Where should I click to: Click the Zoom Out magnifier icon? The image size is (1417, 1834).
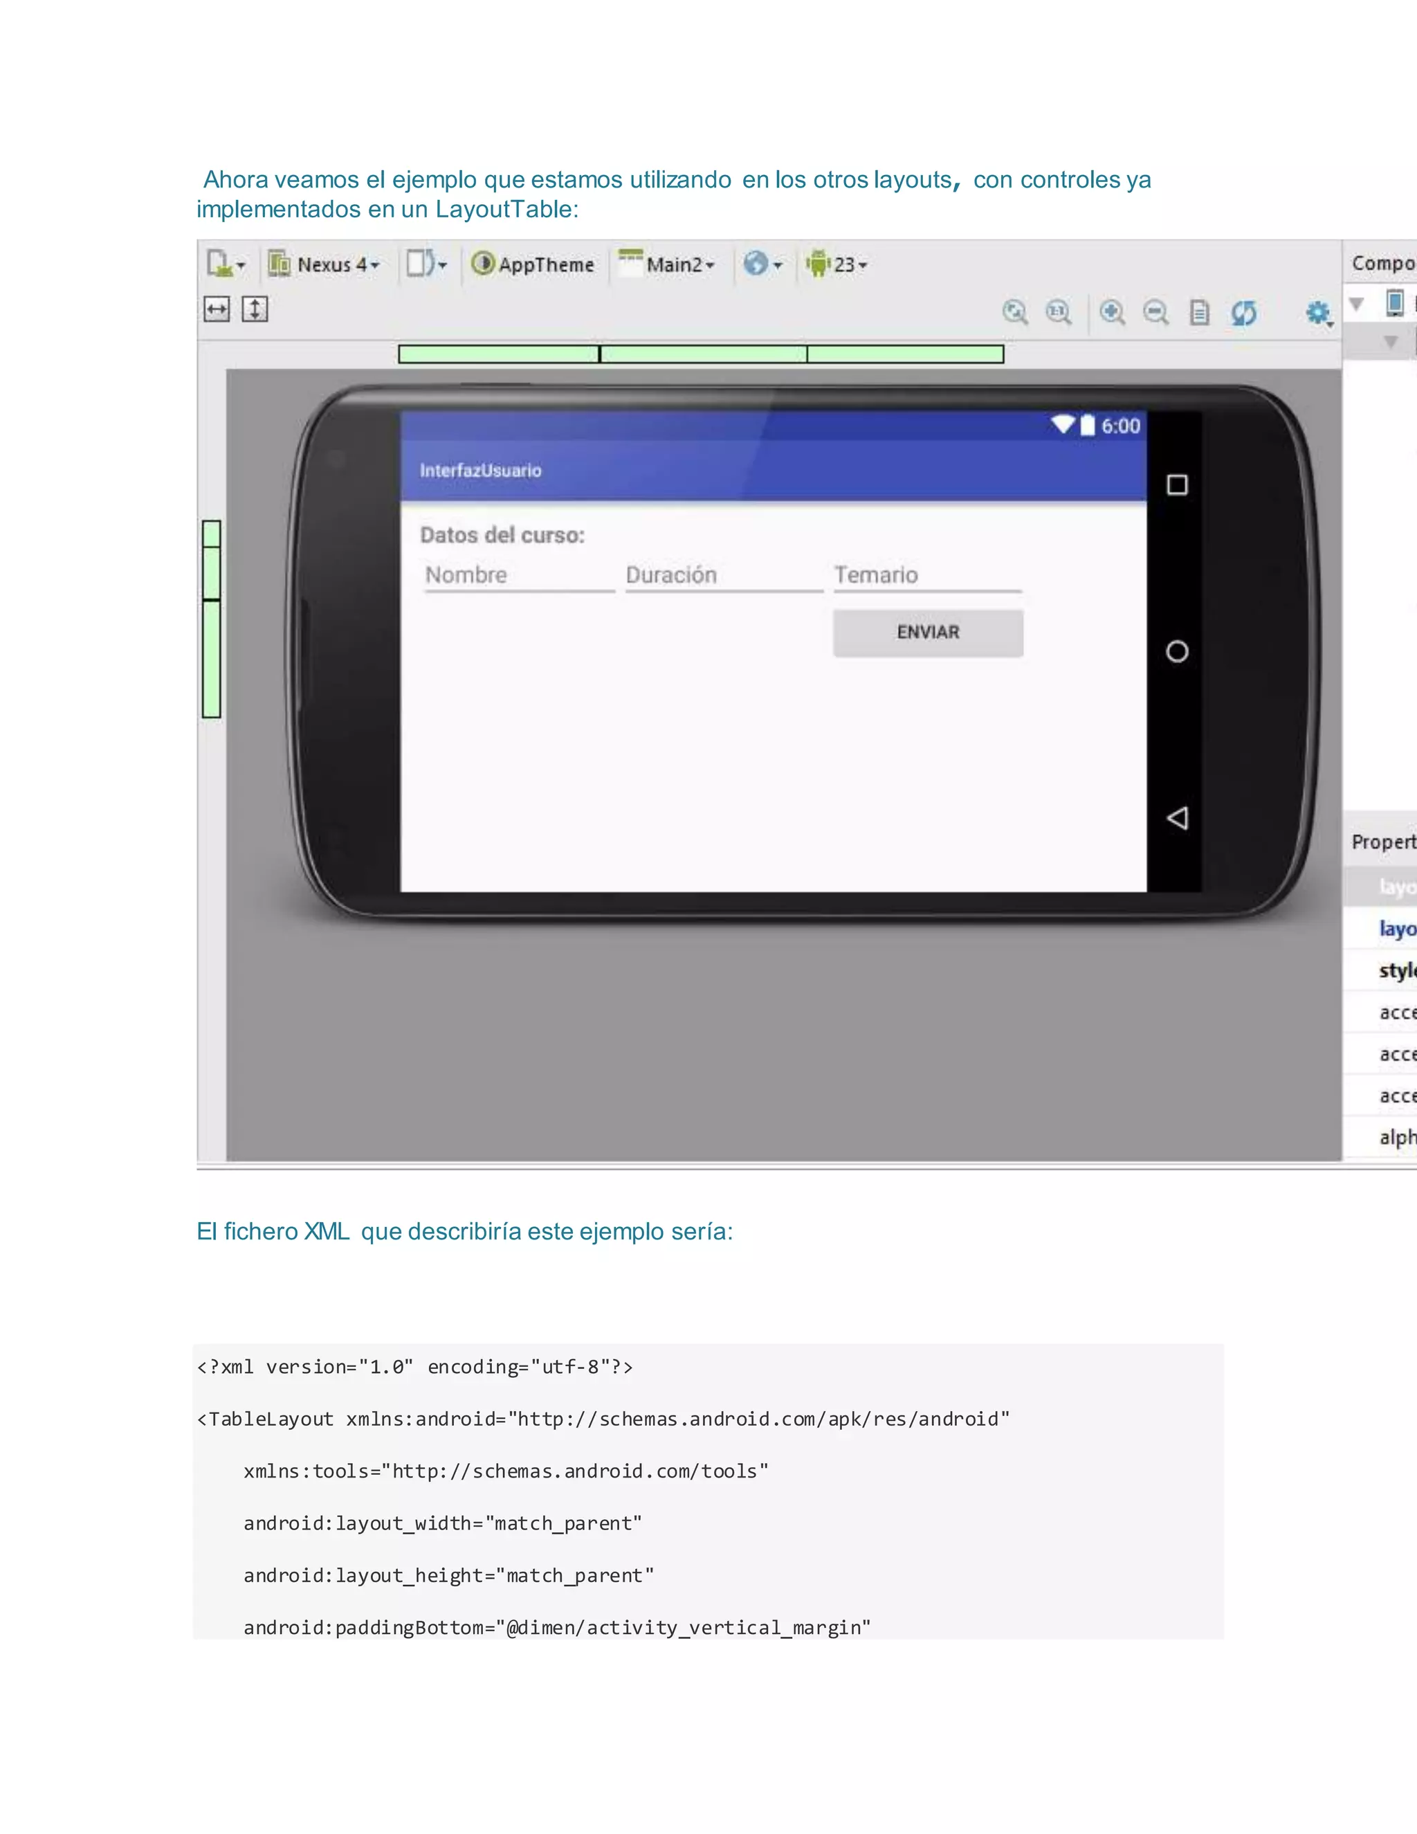(x=1156, y=314)
